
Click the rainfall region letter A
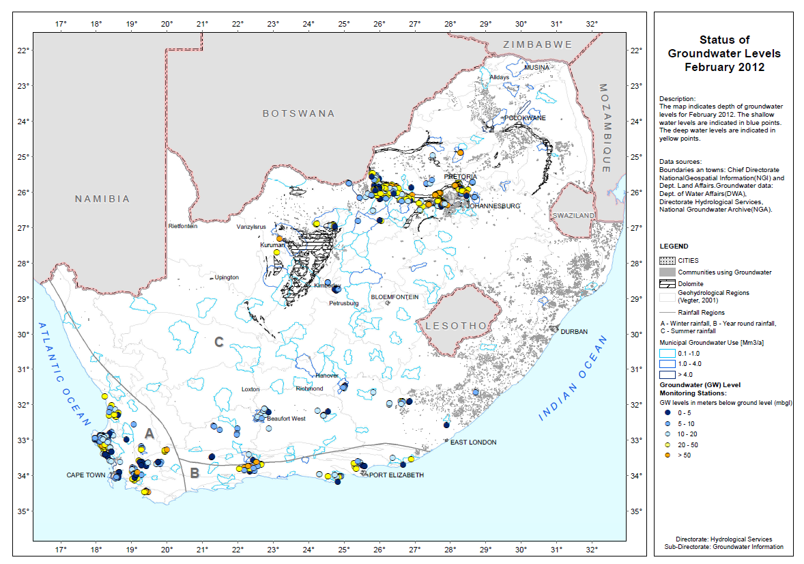[149, 434]
